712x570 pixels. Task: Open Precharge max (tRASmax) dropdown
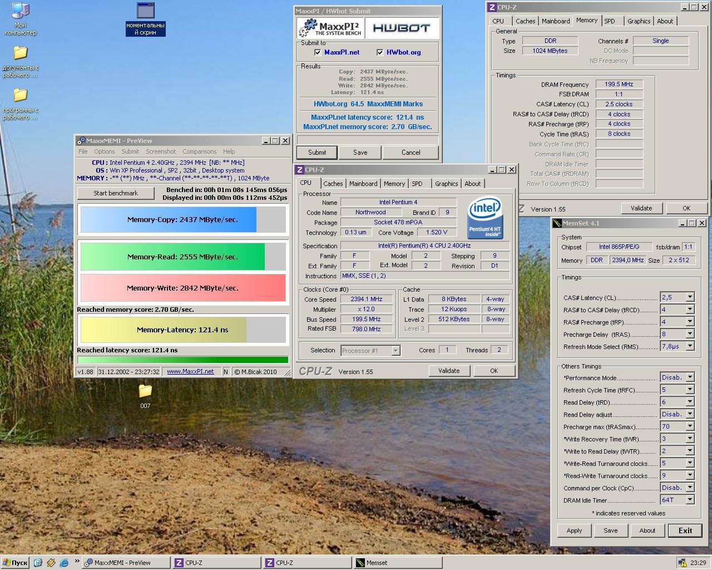(x=690, y=426)
